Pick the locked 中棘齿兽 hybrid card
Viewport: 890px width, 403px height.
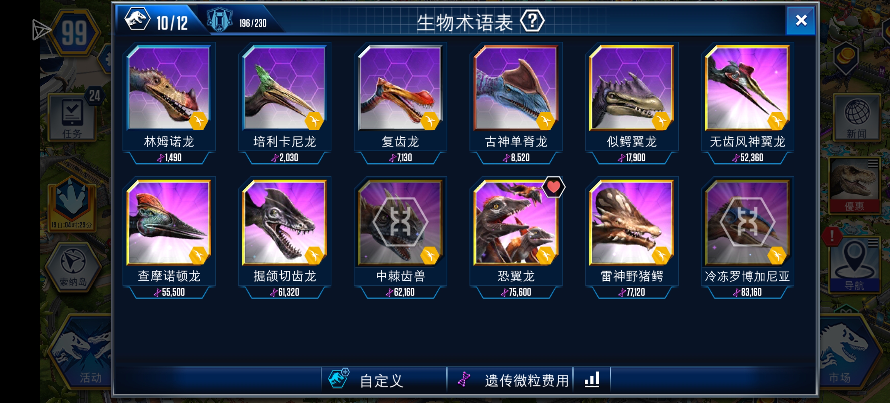tap(400, 238)
